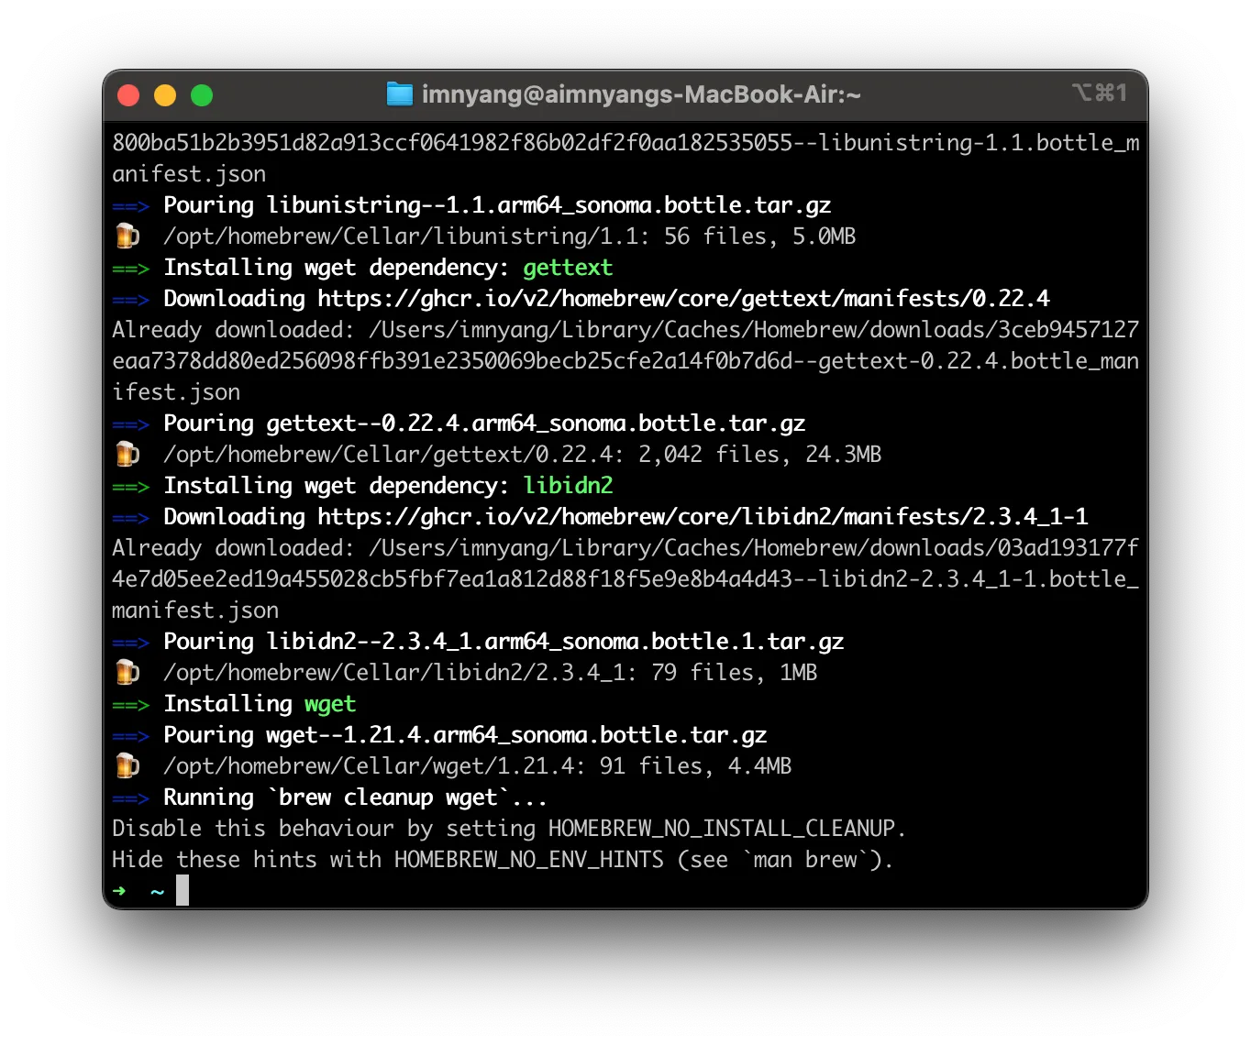This screenshot has width=1251, height=1045.
Task: Click the beer mug icon beside the gettext Cellar path
Action: pos(127,455)
